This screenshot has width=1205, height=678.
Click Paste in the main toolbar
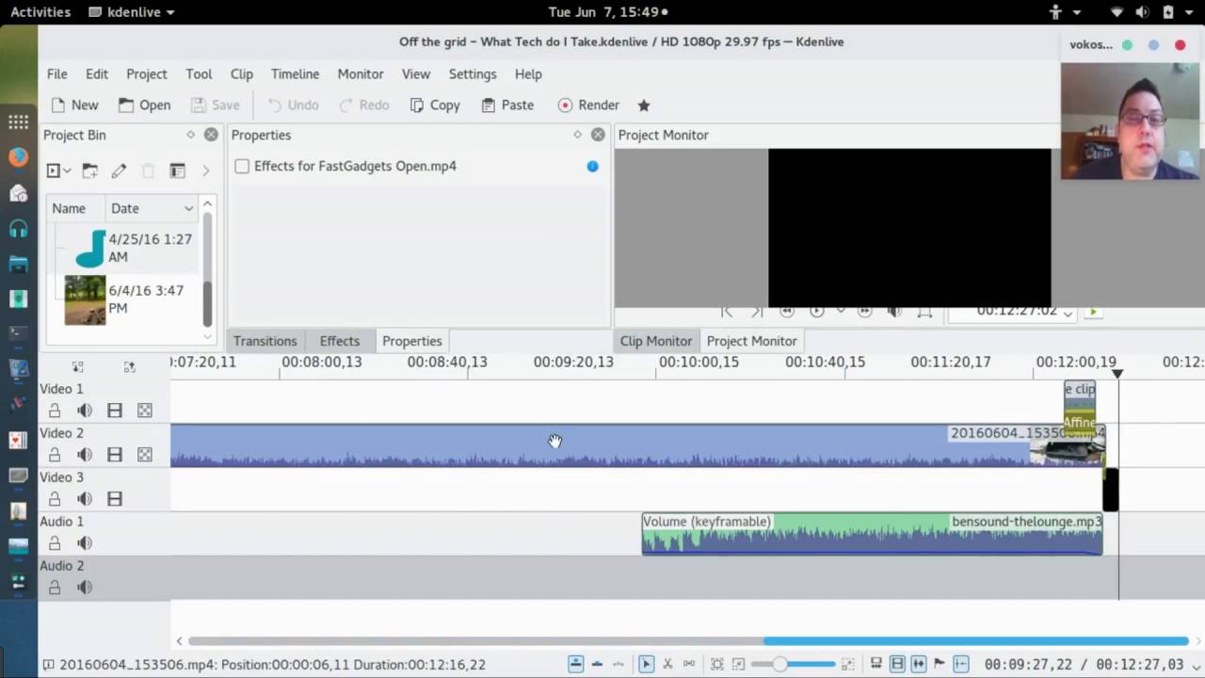click(507, 105)
